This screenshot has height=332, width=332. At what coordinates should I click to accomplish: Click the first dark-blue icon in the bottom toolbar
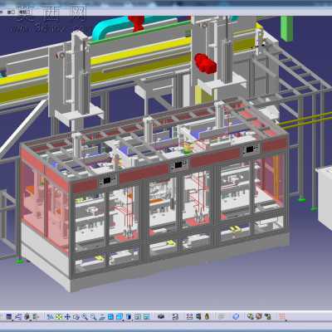pos(9,316)
